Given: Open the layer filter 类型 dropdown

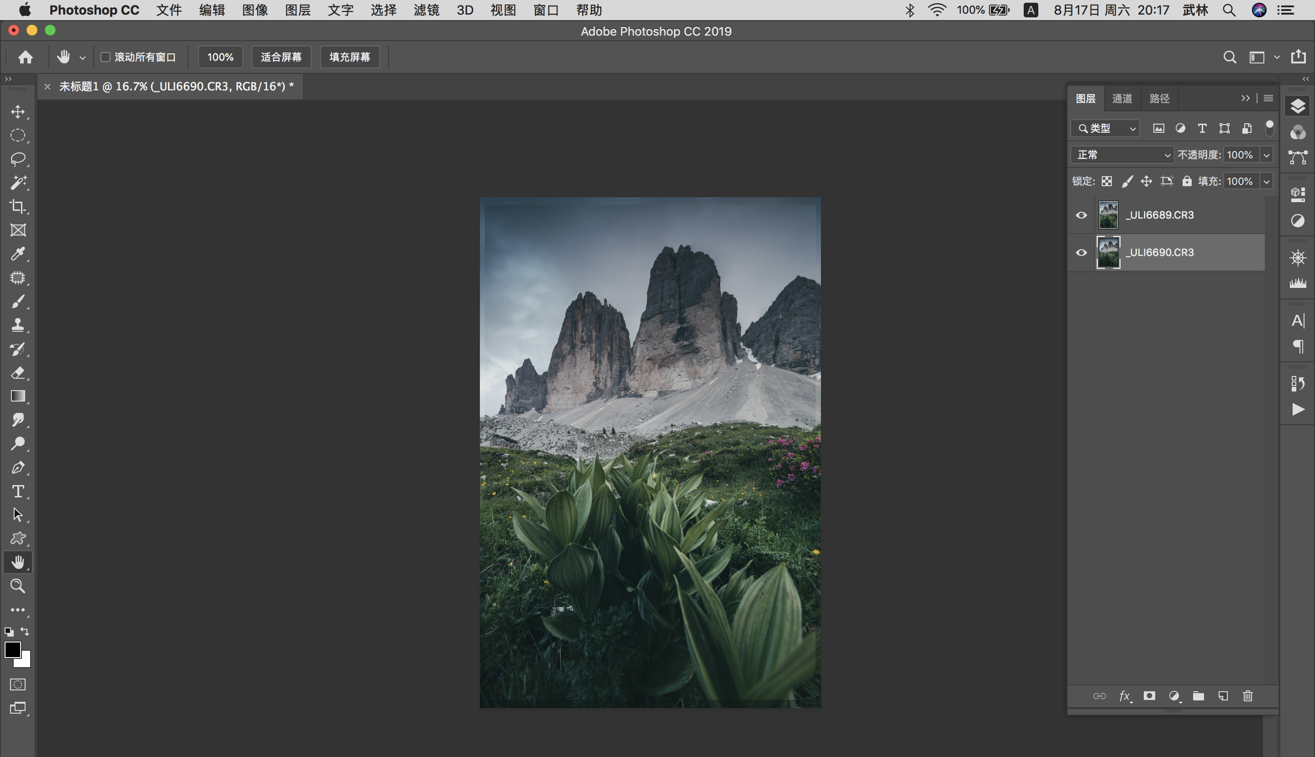Looking at the screenshot, I should (1105, 128).
